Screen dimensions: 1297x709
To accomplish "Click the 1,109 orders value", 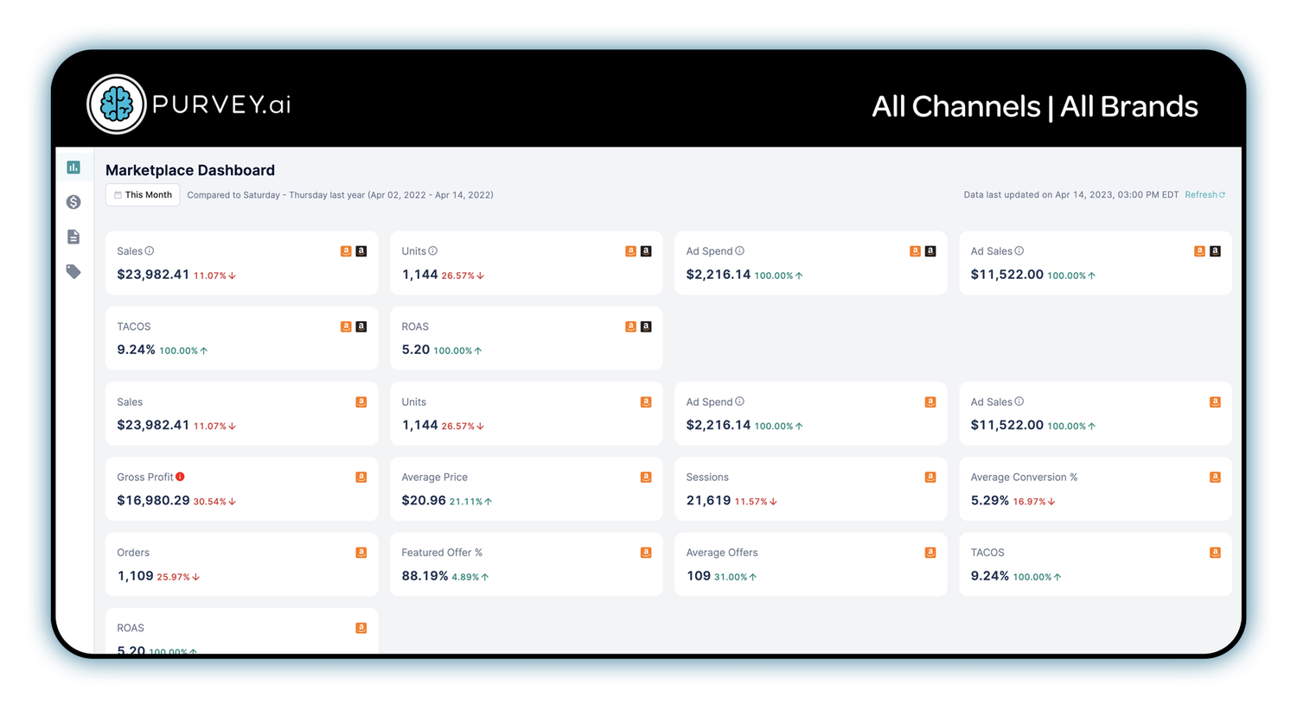I will pos(135,576).
